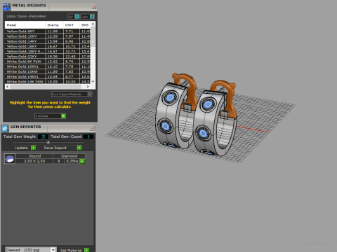This screenshot has height=252, width=337.
Task: Click the Save Report button label
Action: coord(55,148)
